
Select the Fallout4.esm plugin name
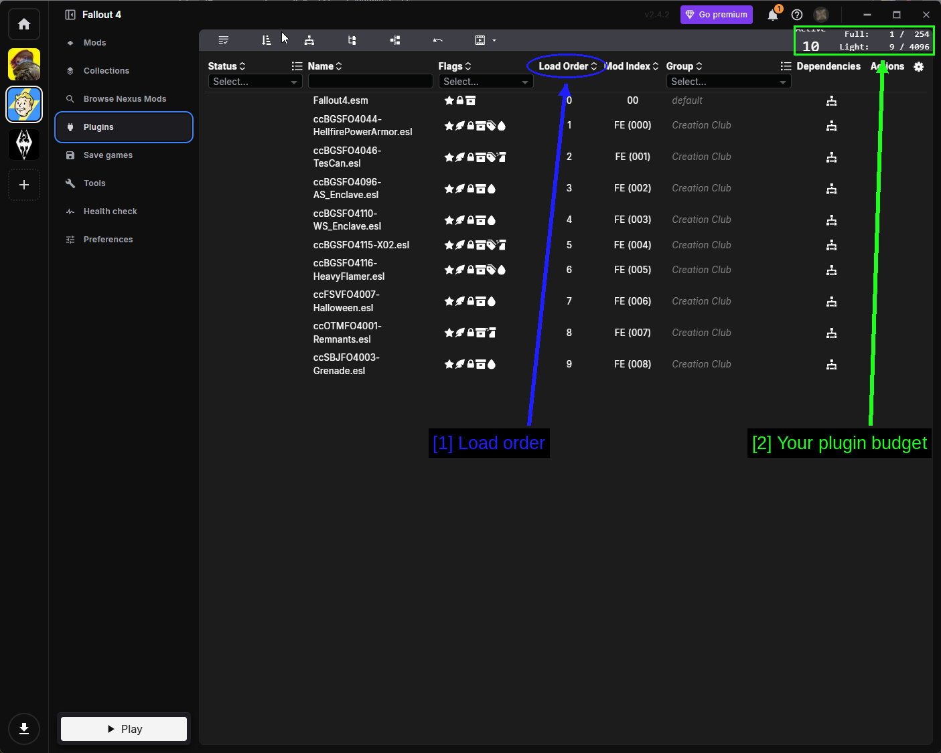[340, 100]
